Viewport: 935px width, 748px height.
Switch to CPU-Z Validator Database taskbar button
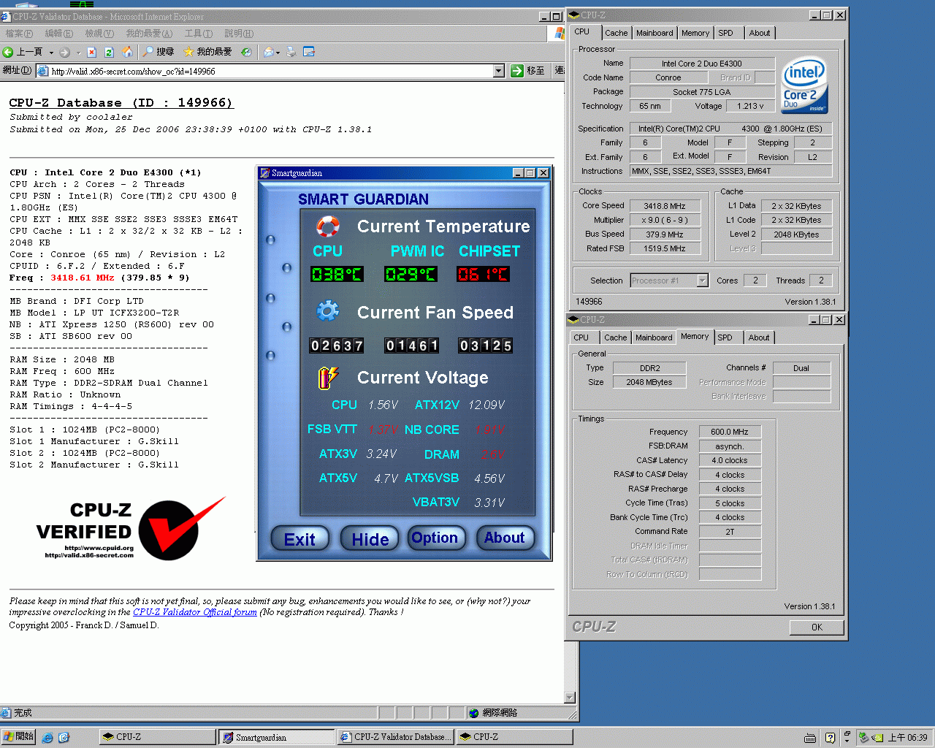tap(396, 737)
